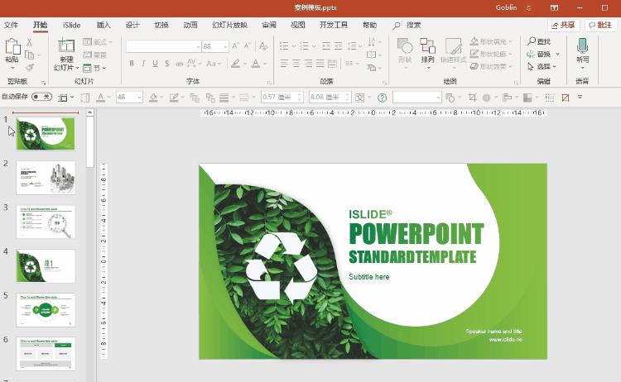Switch to the Design (设计) tab
Viewport: 621px width, 382px height.
point(132,26)
